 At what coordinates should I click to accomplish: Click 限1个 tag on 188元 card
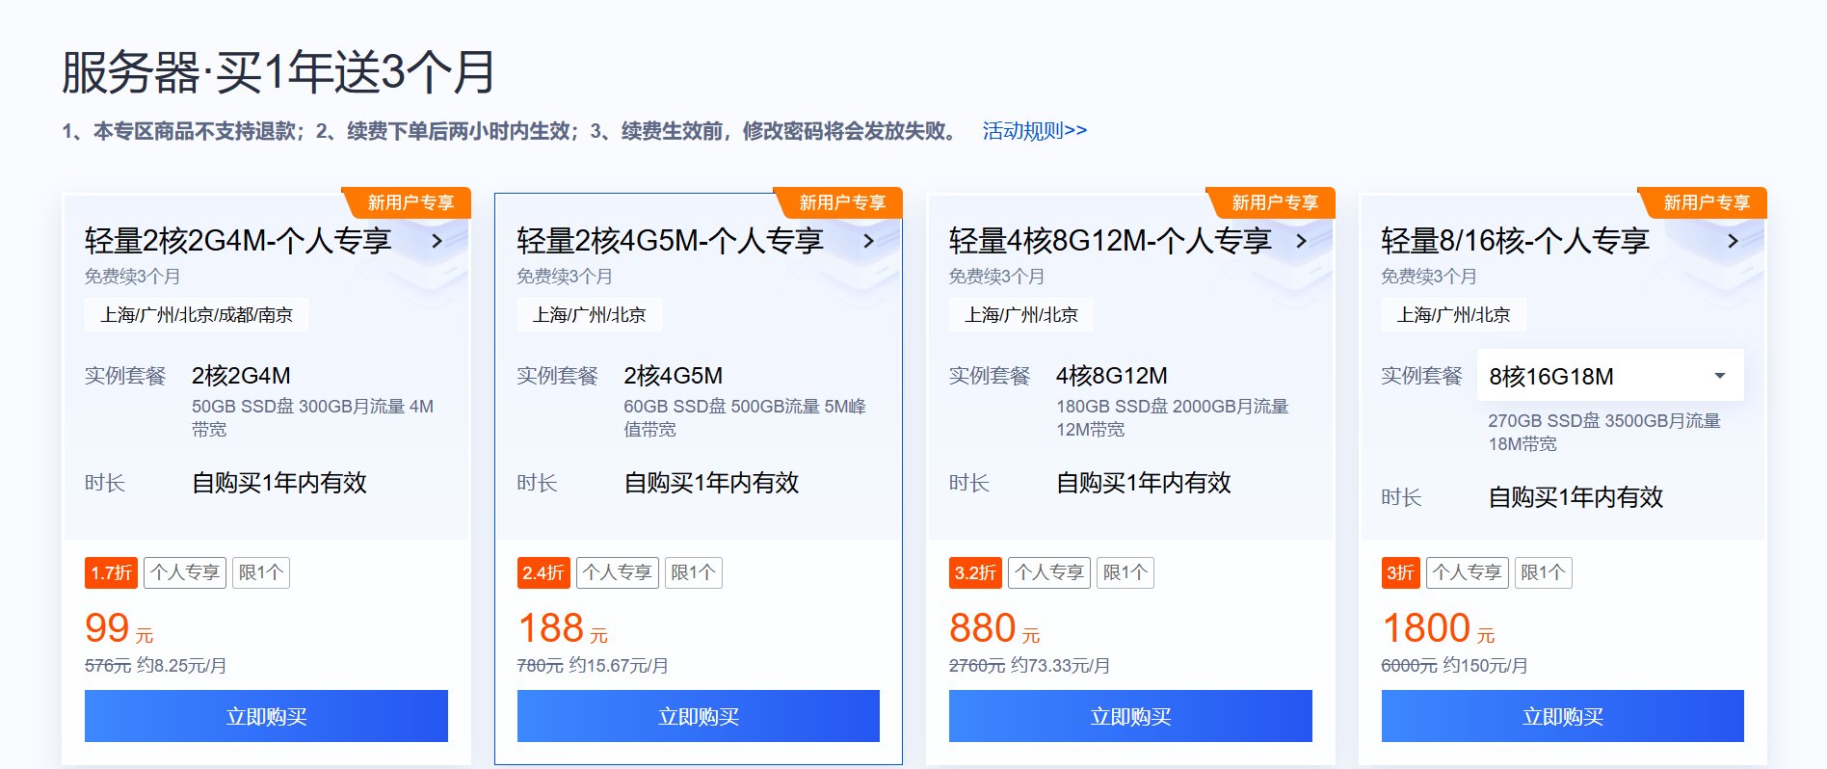[694, 572]
